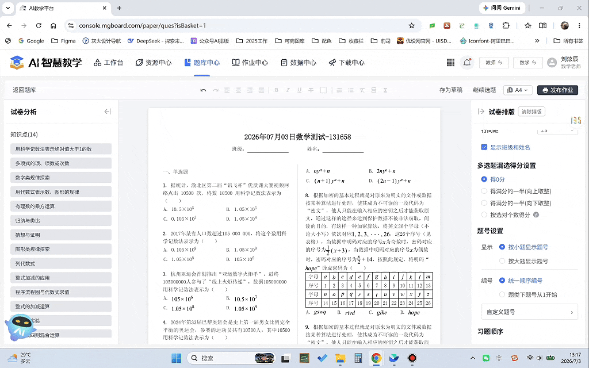The width and height of the screenshot is (589, 368).
Task: Select the 统一顺序编号 radio option
Action: coord(502,281)
